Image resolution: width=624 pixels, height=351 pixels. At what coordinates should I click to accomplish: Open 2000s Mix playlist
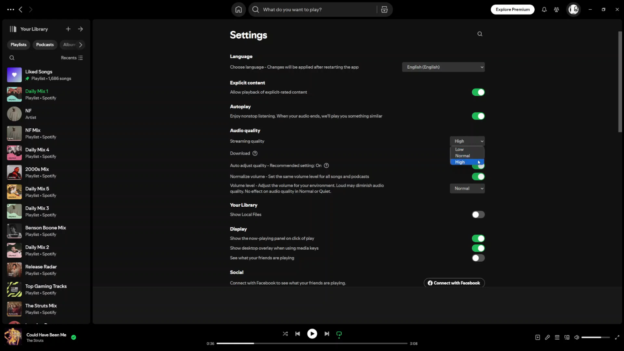coord(46,172)
